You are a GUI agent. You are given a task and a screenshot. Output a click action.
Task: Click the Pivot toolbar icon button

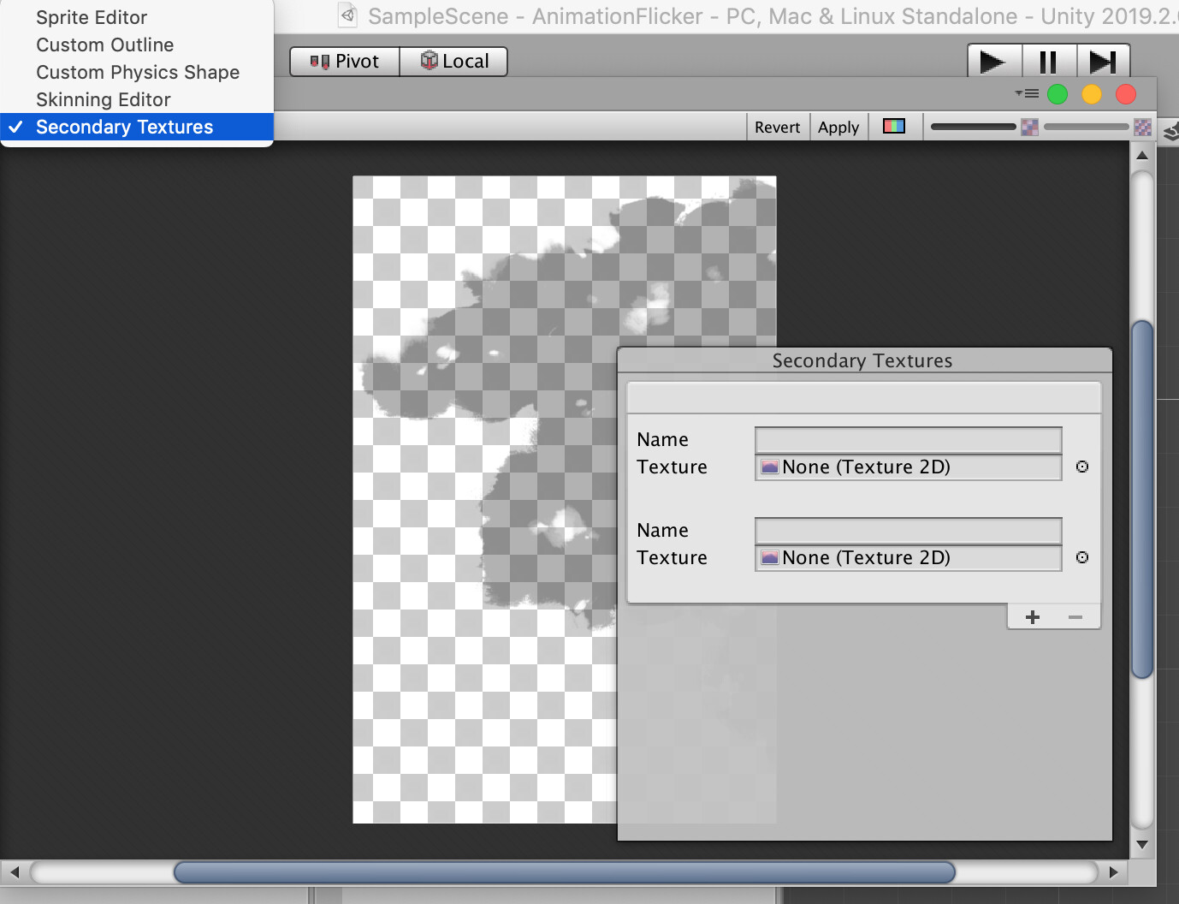click(x=343, y=61)
